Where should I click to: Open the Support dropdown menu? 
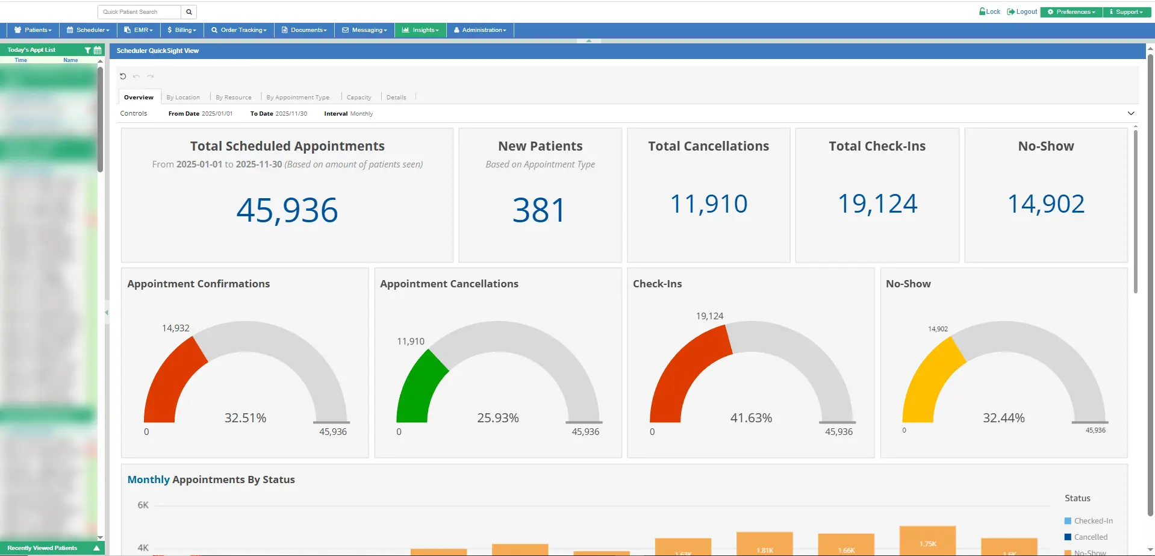pos(1126,11)
